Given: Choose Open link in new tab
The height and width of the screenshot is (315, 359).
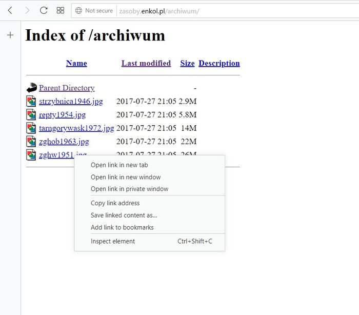Looking at the screenshot, I should coord(119,165).
